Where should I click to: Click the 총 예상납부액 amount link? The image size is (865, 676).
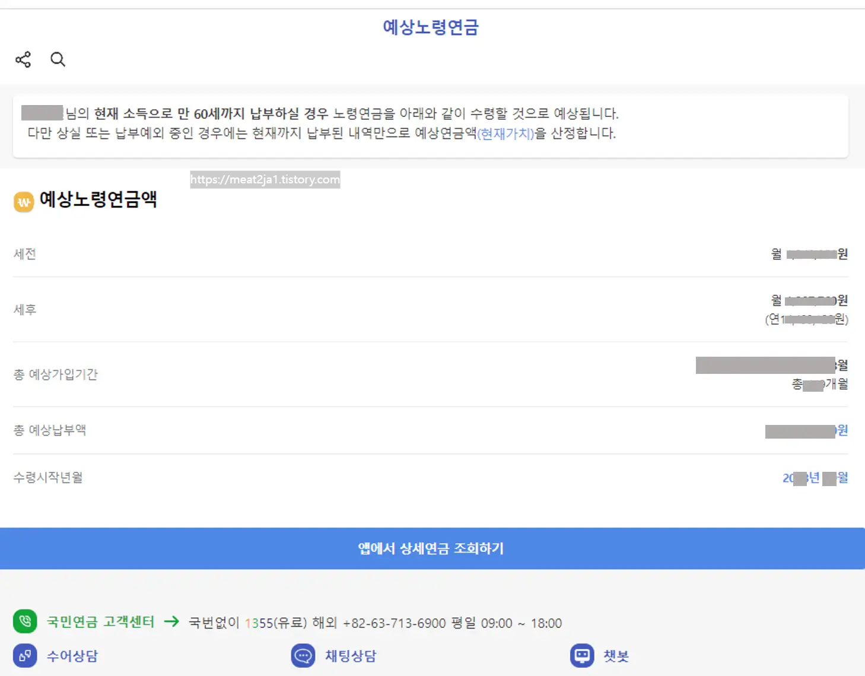coord(807,430)
